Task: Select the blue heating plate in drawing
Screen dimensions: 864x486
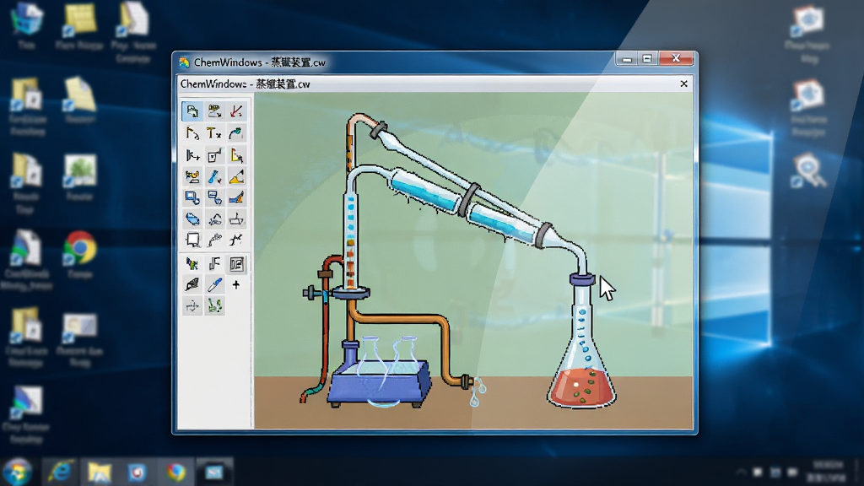Action: pos(380,383)
